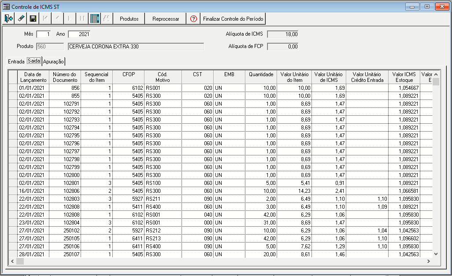Go to previous record navigation icon
Image resolution: width=452 pixels, height=276 pixels.
pos(57,19)
